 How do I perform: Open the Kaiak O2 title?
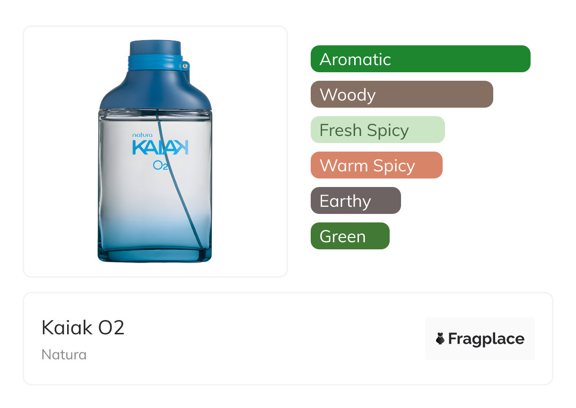coord(83,327)
